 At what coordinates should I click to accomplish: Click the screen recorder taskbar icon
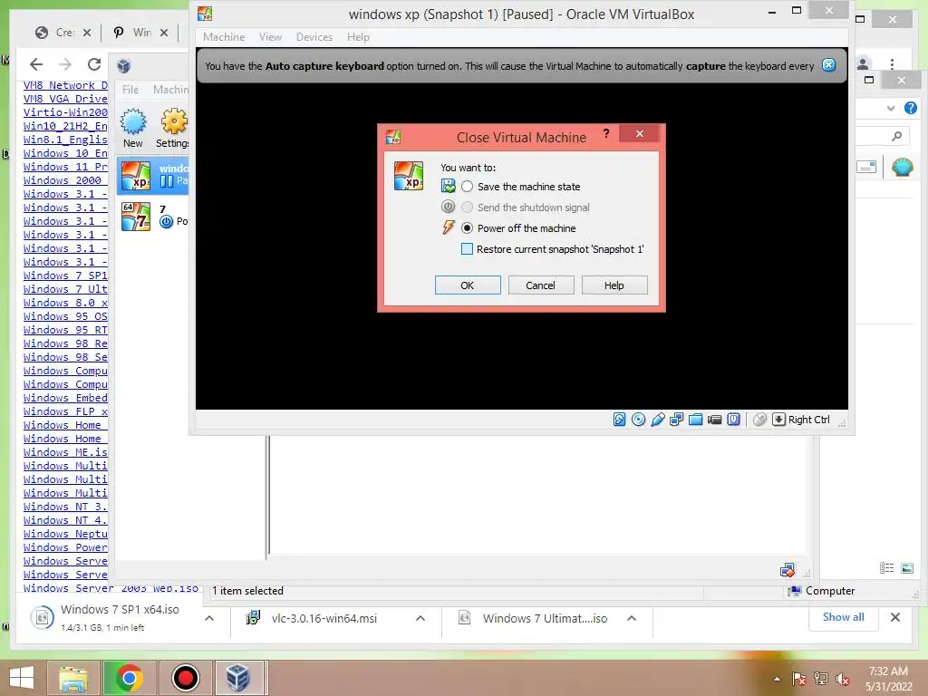(x=185, y=678)
